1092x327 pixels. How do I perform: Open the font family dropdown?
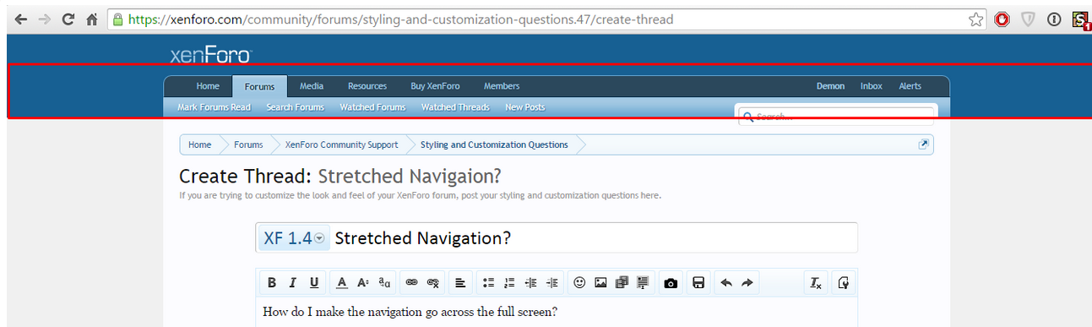pos(384,283)
